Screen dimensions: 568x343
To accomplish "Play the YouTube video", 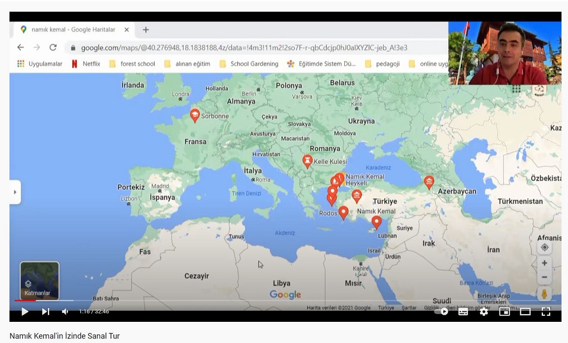I will click(x=25, y=311).
